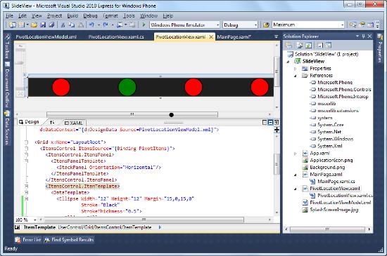Open the Build menu
387x256 pixels.
[72, 15]
